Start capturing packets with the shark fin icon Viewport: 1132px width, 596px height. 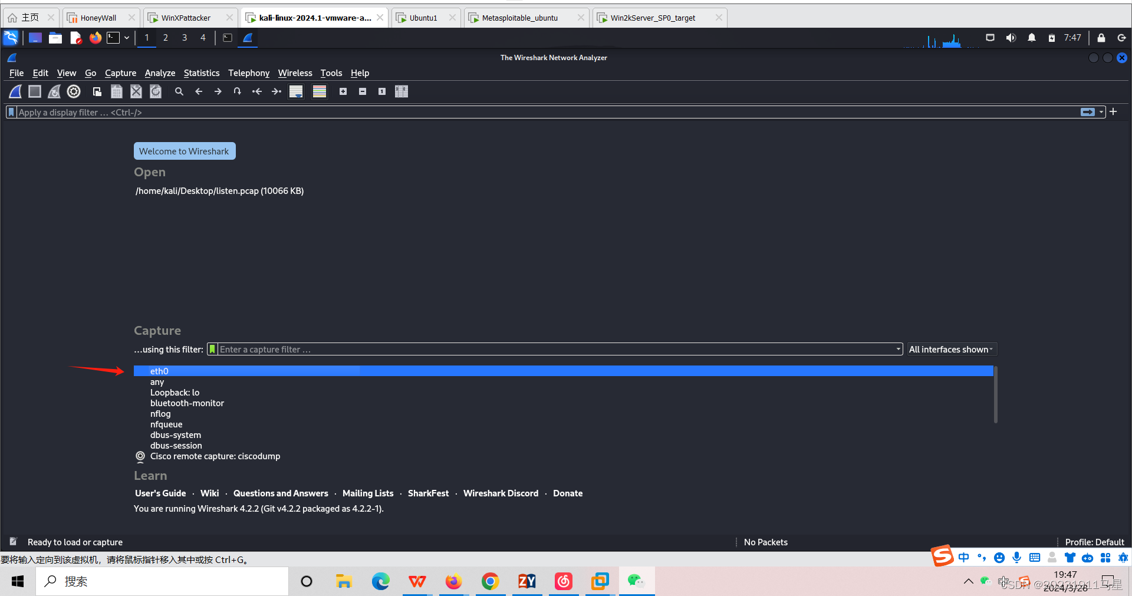click(x=16, y=91)
